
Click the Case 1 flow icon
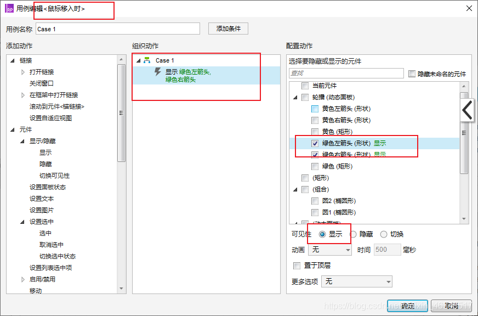click(x=147, y=60)
